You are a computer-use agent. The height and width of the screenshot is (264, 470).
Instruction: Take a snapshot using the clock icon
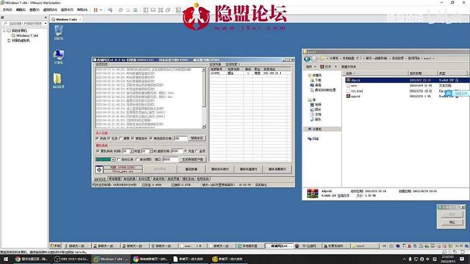coord(120,10)
